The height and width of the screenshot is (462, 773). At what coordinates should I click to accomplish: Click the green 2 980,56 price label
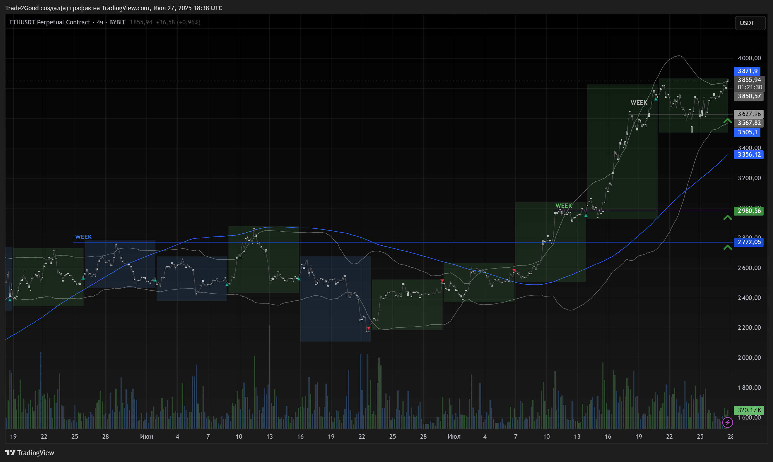pos(748,211)
